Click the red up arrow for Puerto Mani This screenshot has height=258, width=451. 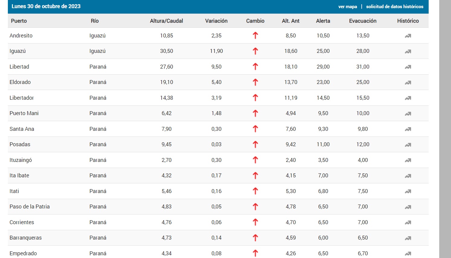pyautogui.click(x=255, y=113)
